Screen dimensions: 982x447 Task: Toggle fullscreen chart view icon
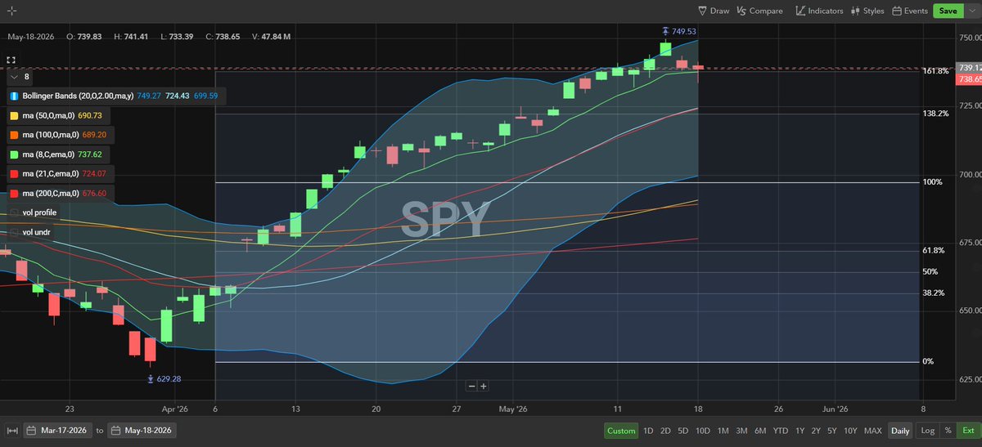[x=11, y=60]
